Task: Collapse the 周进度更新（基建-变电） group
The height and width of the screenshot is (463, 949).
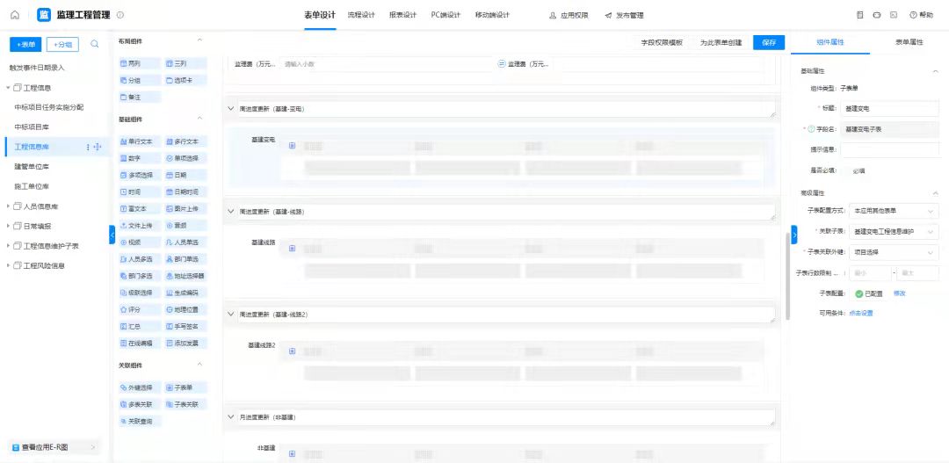Action: click(230, 109)
